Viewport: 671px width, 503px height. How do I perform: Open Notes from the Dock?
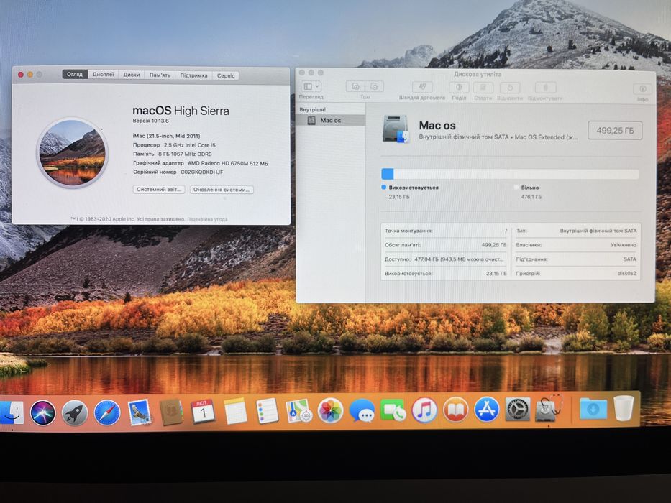(x=235, y=411)
